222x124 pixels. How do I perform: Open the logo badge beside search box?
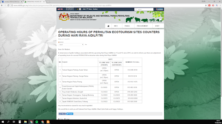[x=160, y=9]
